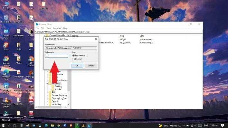Screen dimensions: 228x128
Task: Select the Pid key in the tree
Action: [53, 92]
